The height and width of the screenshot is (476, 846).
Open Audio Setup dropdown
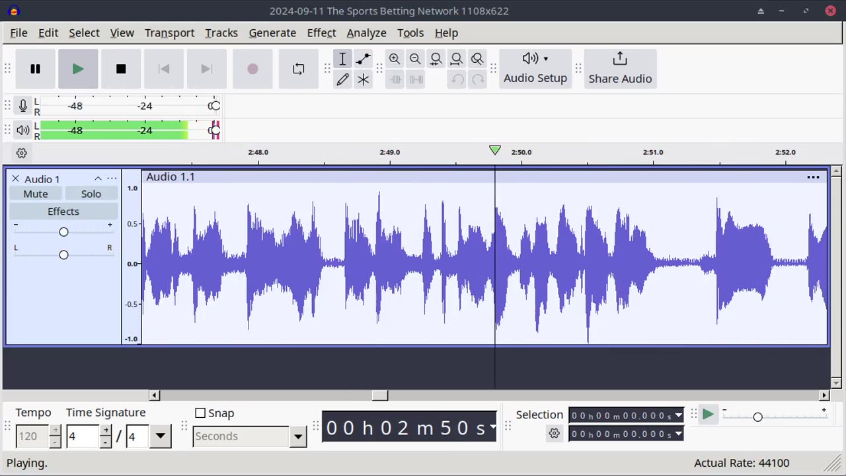(x=535, y=69)
